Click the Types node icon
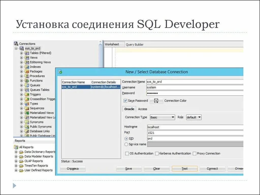Image resolution: width=260 pixels, height=195 pixels. pyautogui.click(x=27, y=104)
